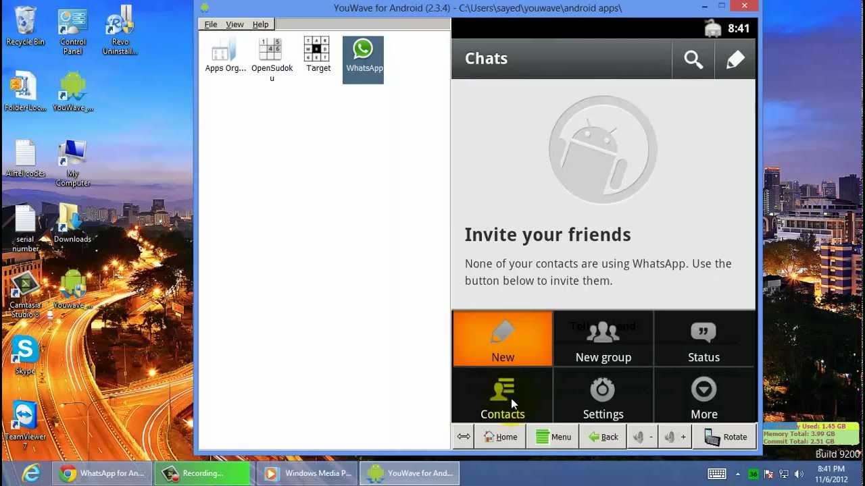The width and height of the screenshot is (865, 486).
Task: Lower volume with the speaker minus button
Action: click(x=642, y=437)
